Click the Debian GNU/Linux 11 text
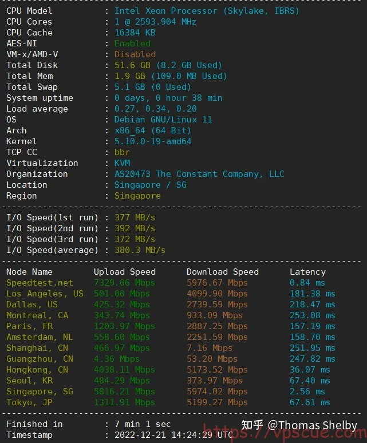The height and width of the screenshot is (443, 367). click(x=163, y=120)
